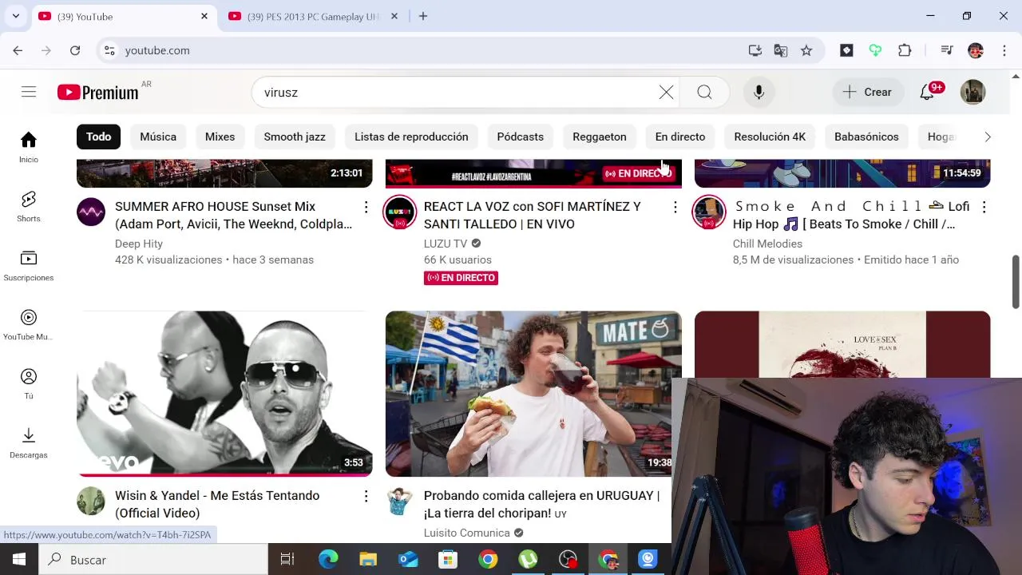Open the Chill Melodies channel name

768,244
